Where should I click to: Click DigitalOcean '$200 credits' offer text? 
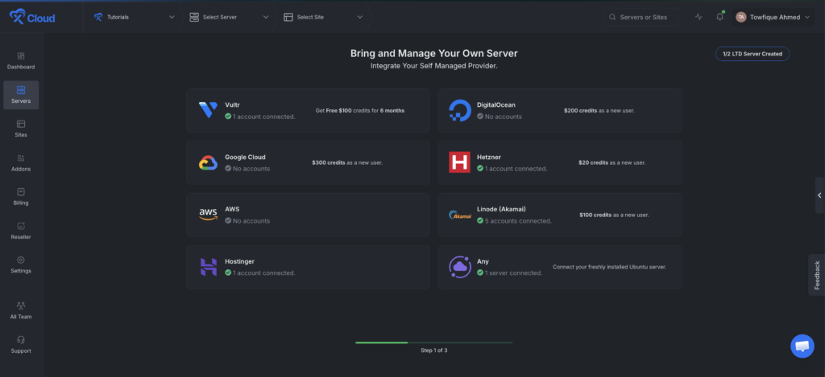click(599, 111)
